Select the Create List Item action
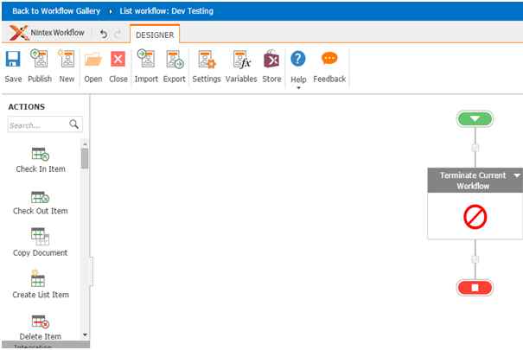The height and width of the screenshot is (350, 523). click(41, 284)
